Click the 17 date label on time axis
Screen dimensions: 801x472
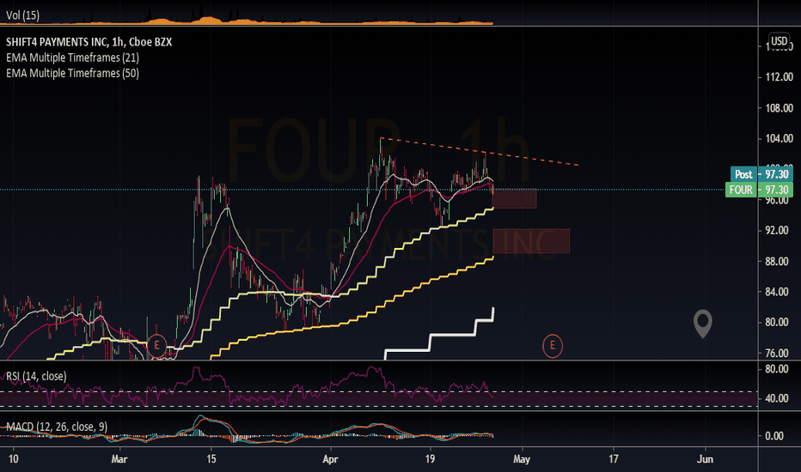pyautogui.click(x=613, y=459)
